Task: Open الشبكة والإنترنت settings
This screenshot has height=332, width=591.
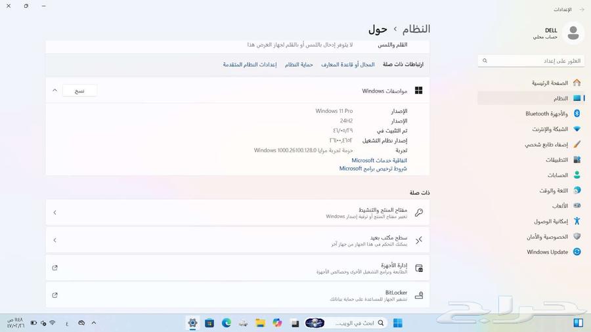Action: pyautogui.click(x=531, y=129)
